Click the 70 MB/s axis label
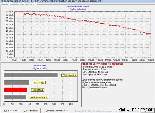155x113 pixels. click(x=10, y=12)
